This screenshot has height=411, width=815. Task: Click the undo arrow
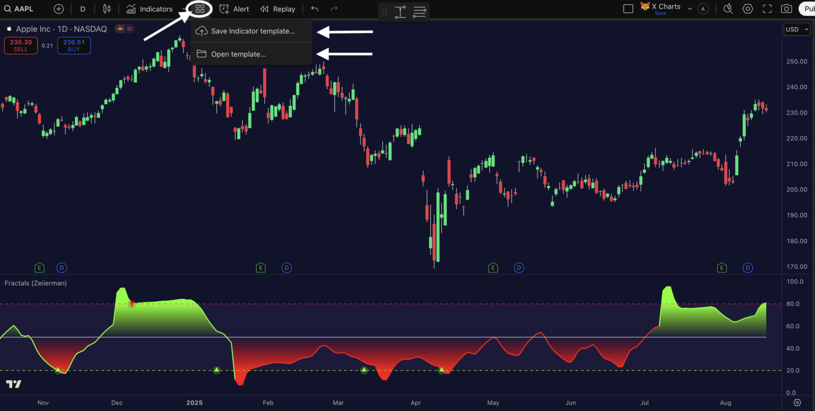(x=315, y=9)
